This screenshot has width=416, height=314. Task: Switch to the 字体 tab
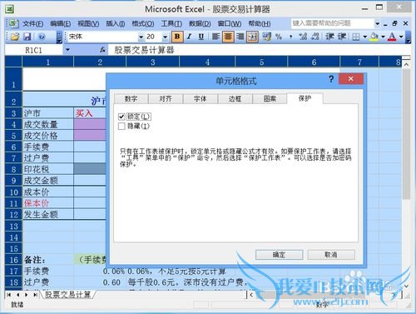(201, 99)
